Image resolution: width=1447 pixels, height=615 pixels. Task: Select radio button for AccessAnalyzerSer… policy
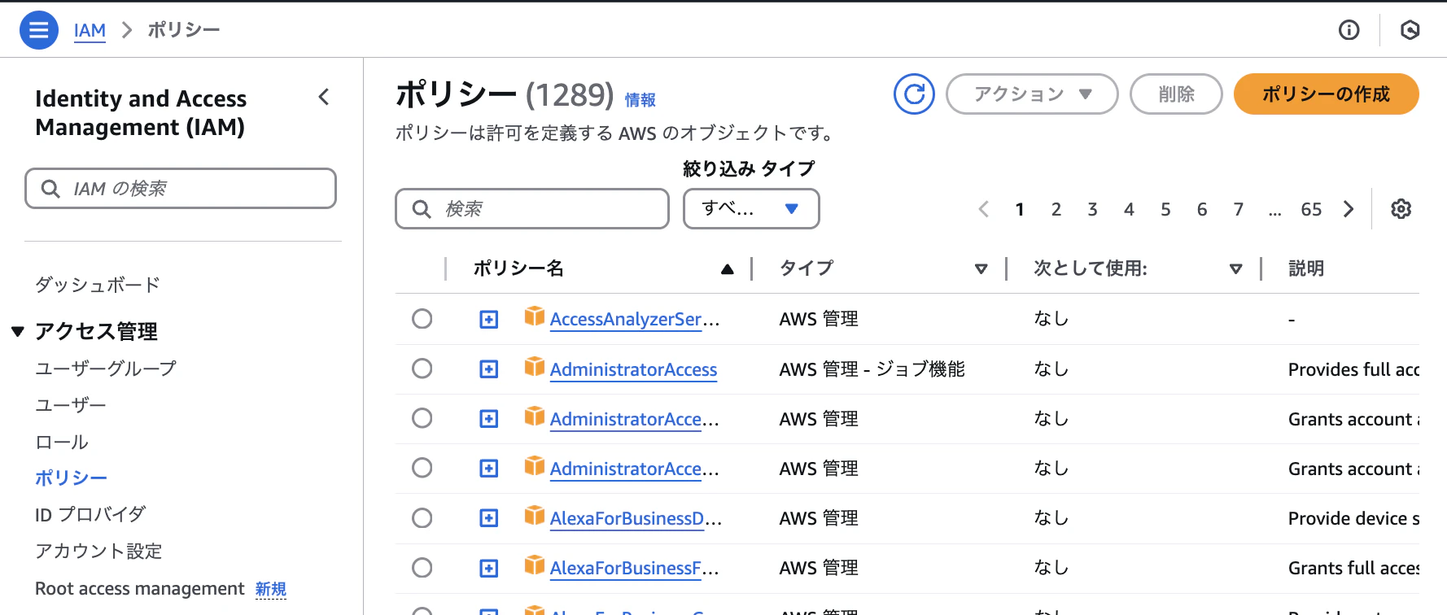tap(422, 319)
